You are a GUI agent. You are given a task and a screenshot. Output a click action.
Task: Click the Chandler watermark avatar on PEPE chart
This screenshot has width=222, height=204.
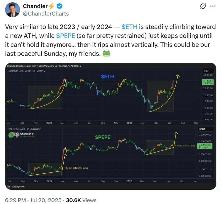click(17, 135)
